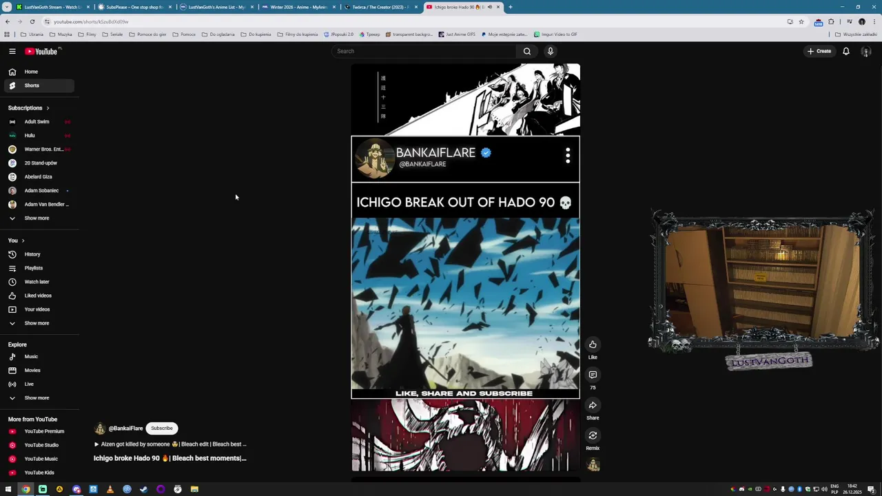The image size is (882, 496).
Task: Open Imgur Video to GIF bookmark
Action: coord(555,34)
